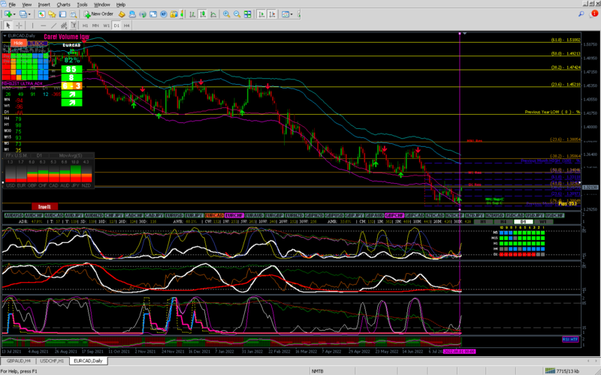Image resolution: width=601 pixels, height=375 pixels.
Task: Switch to the GBPAUD,H4 chart tab
Action: (18, 361)
